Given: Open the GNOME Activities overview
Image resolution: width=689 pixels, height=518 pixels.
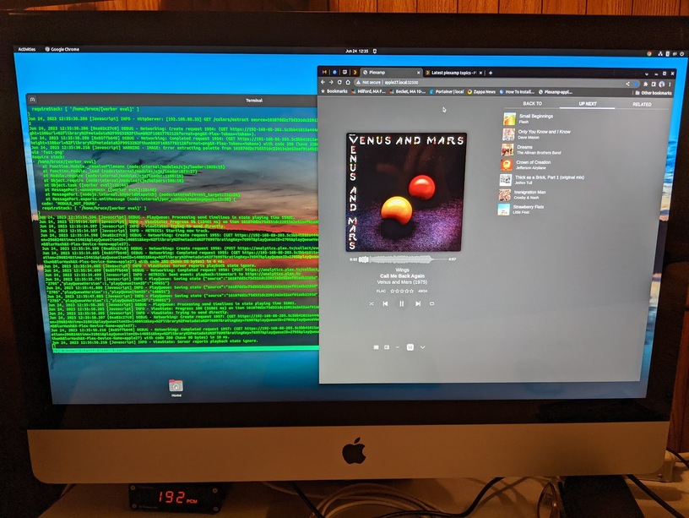Looking at the screenshot, I should [x=27, y=49].
